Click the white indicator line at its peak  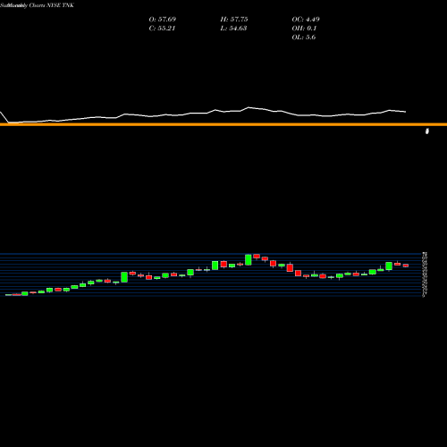tap(249, 107)
